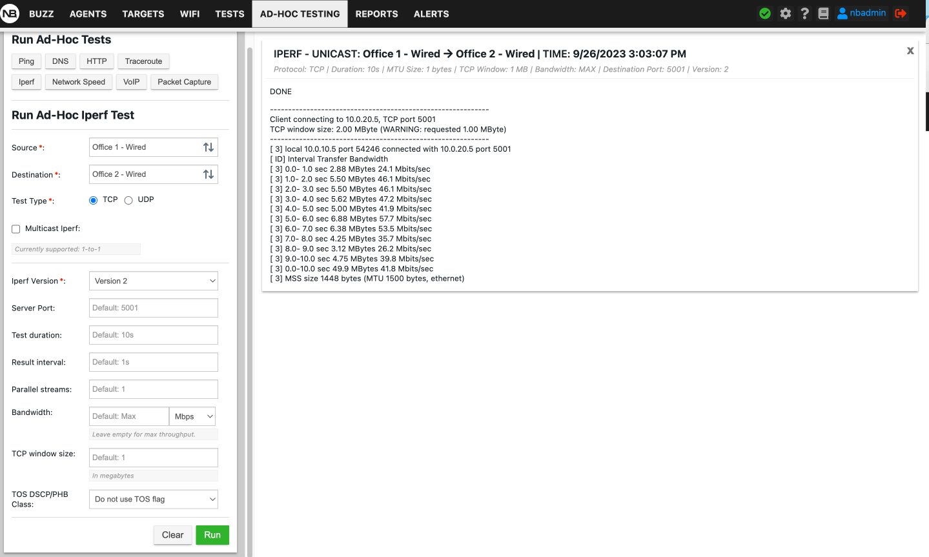Open the settings gear icon
Viewport: 929px width, 557px height.
tap(785, 13)
